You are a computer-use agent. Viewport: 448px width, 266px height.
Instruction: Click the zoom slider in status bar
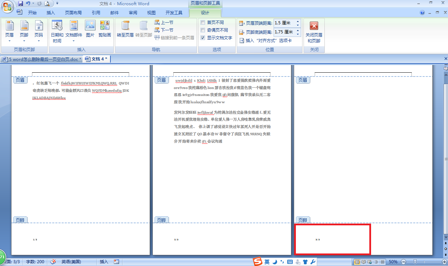415,261
